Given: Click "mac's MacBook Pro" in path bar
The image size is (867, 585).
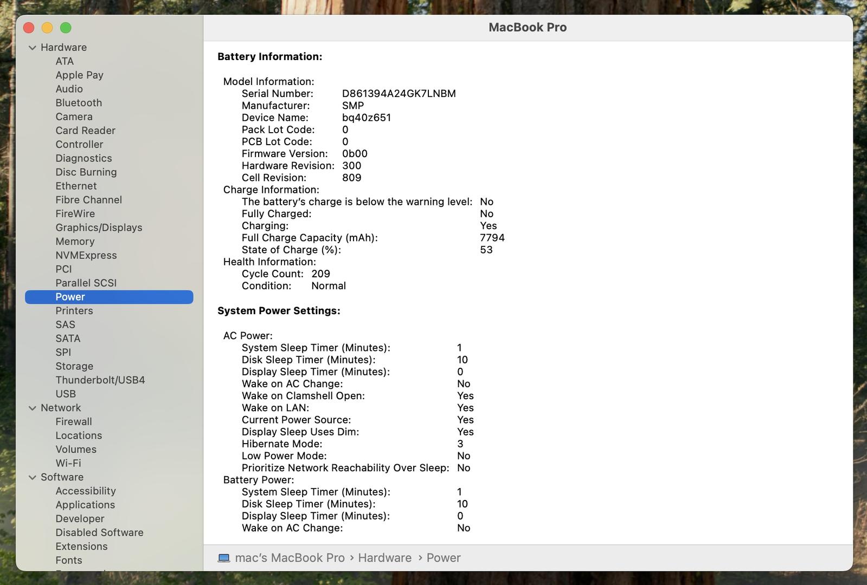Looking at the screenshot, I should [x=290, y=558].
